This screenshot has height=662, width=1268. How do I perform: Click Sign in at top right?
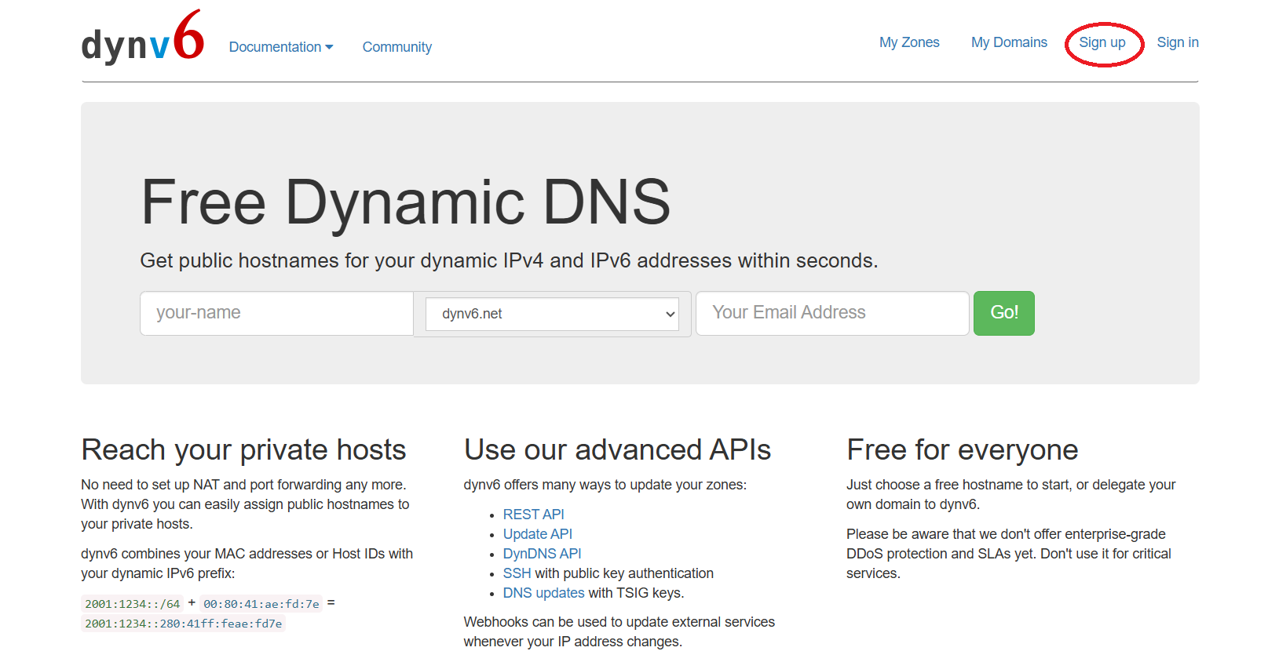click(1177, 42)
